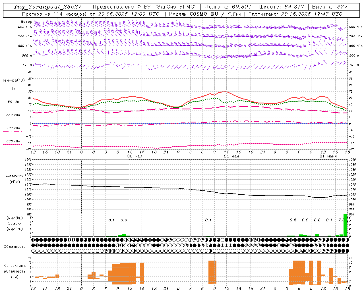Click the latitude value Широта: 64.317
This screenshot has height=291, width=364.
click(x=282, y=7)
